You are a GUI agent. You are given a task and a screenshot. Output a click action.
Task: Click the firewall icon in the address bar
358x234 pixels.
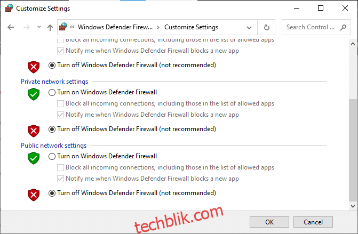[x=63, y=27]
